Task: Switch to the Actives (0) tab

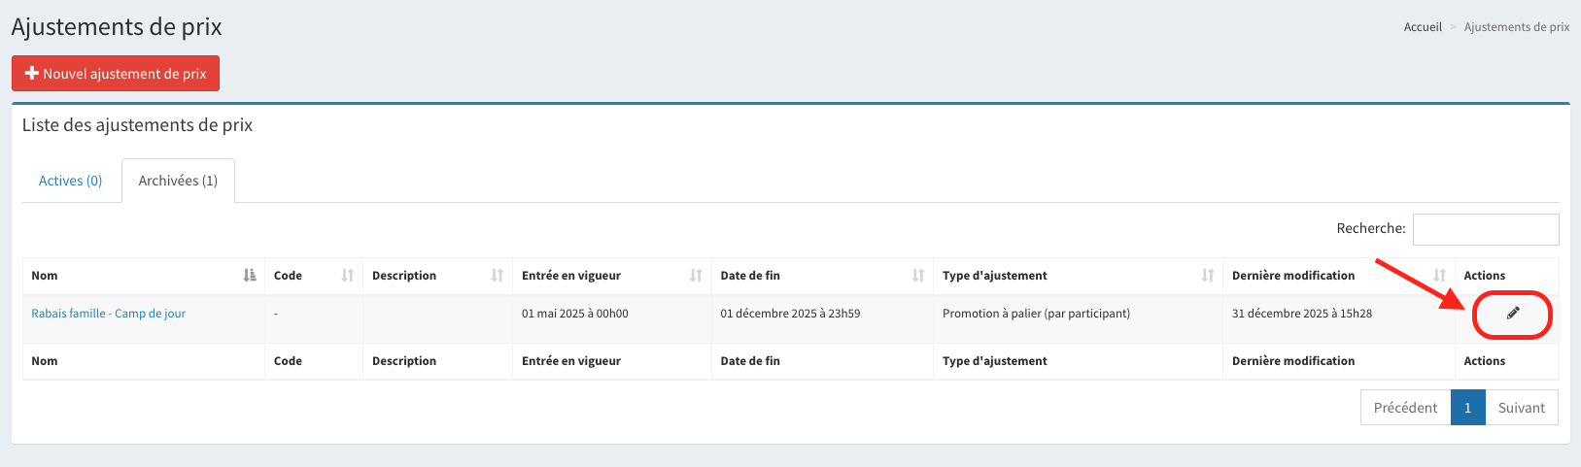Action: pos(71,181)
